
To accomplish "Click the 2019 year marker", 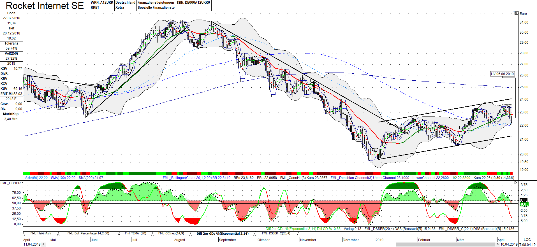I will coord(379,240).
